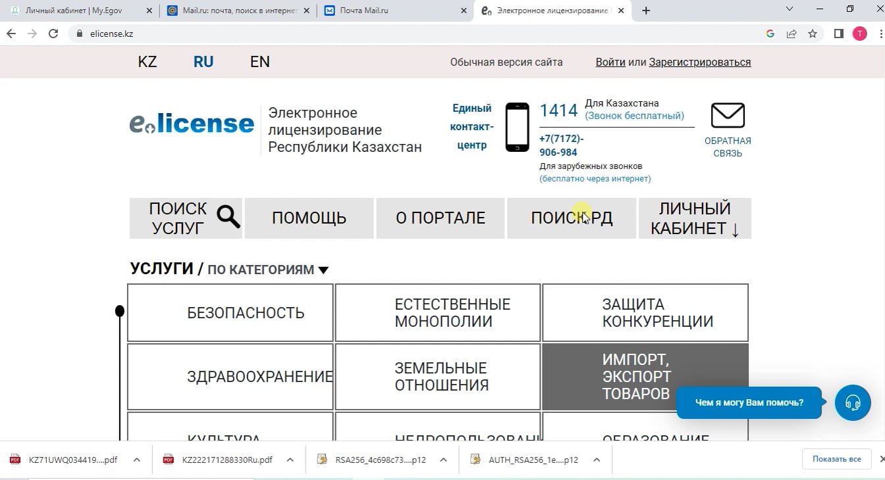Click the 1414 phone number
Viewport: 885px width, 480px height.
558,110
